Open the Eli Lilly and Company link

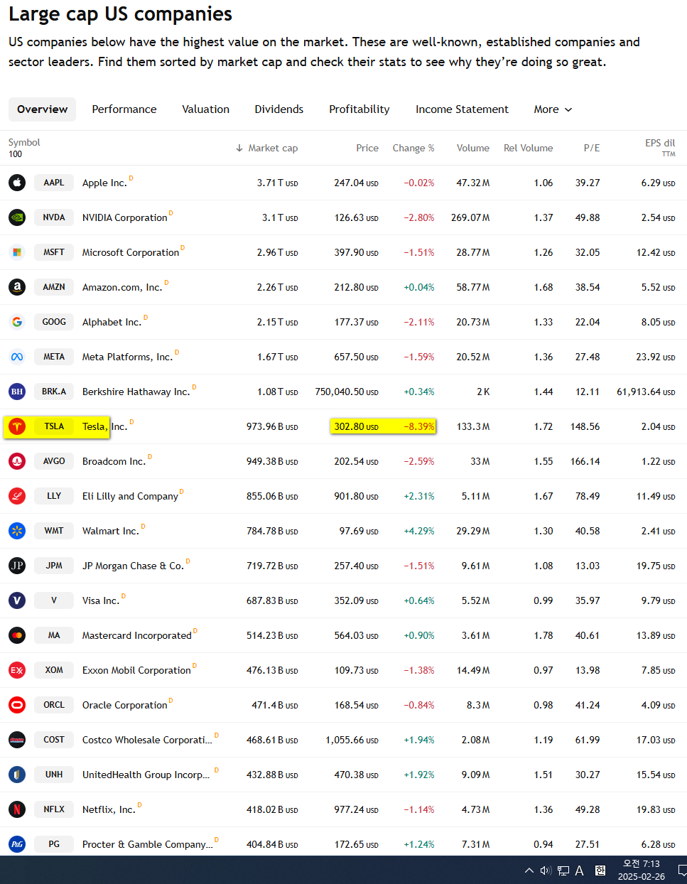[130, 496]
